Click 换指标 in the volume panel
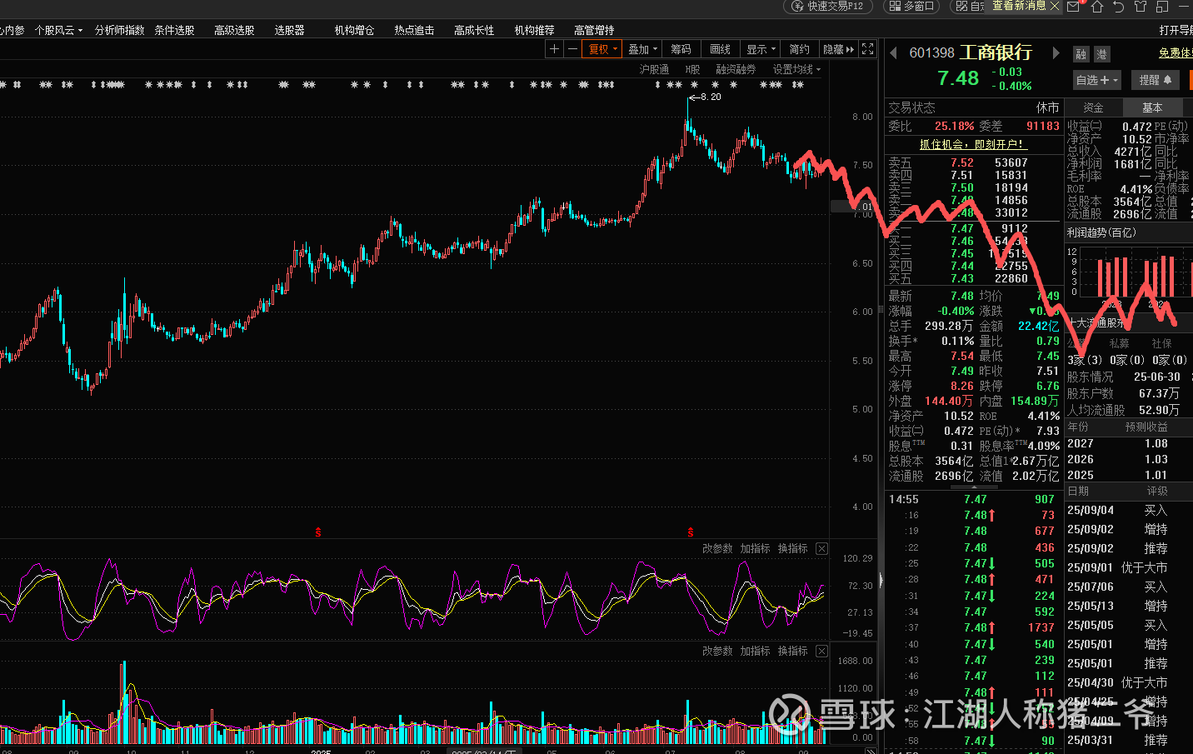 coord(792,651)
